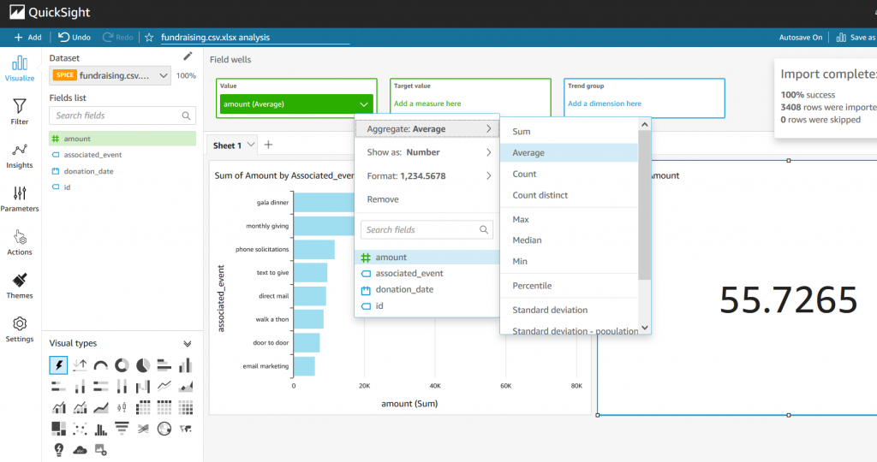The image size is (877, 462).
Task: Select the points on map globe visual
Action: pos(164,429)
